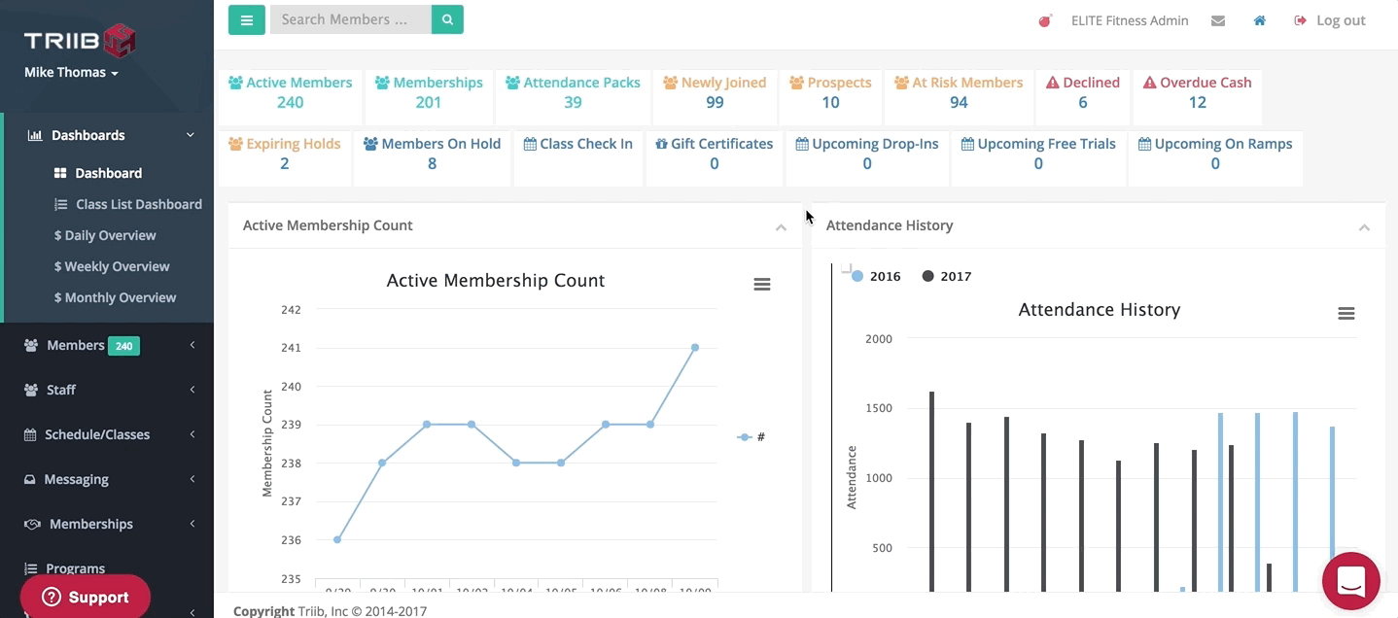The image size is (1398, 618).
Task: Open the Weekly Overview menu item
Action: (112, 266)
